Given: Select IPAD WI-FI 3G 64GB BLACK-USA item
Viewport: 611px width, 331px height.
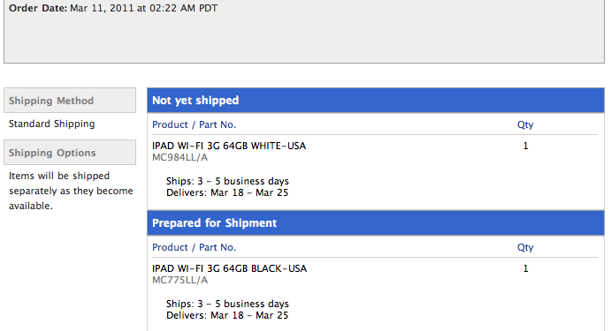Looking at the screenshot, I should (230, 268).
